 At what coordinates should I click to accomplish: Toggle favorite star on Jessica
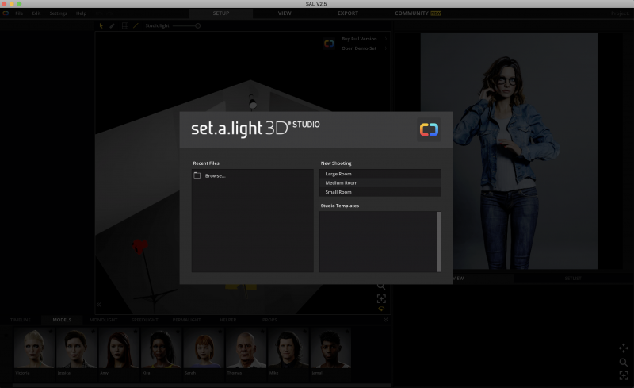click(93, 332)
